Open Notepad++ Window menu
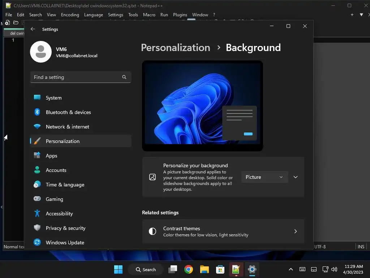 200,14
